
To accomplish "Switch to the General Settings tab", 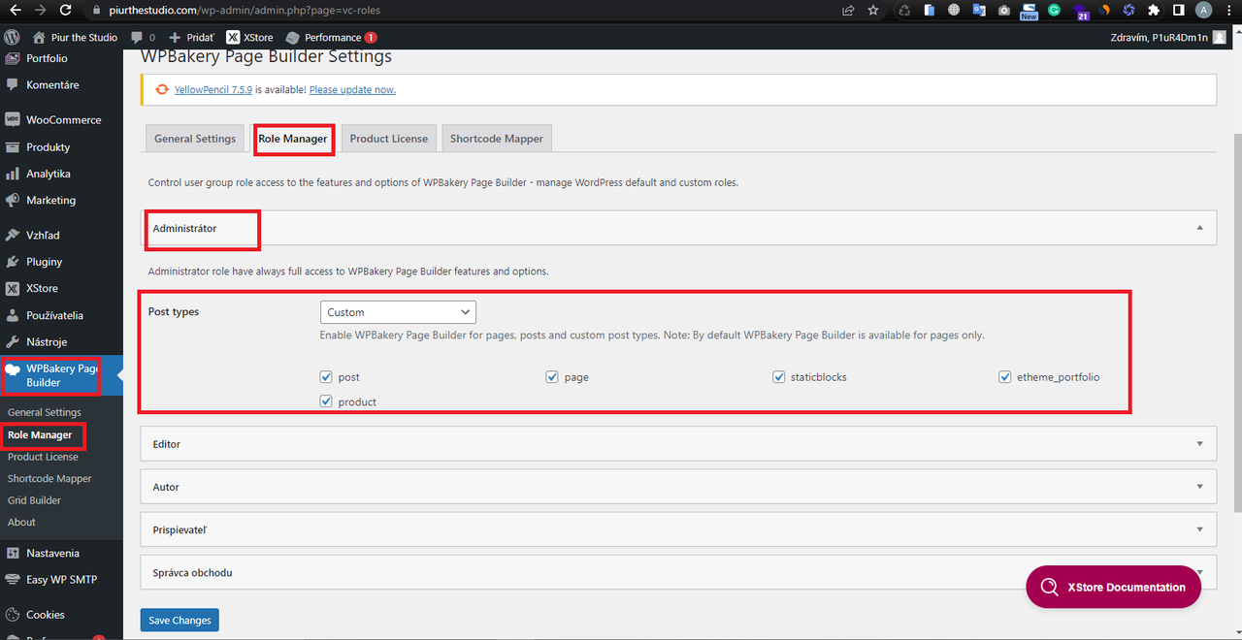I will [195, 139].
